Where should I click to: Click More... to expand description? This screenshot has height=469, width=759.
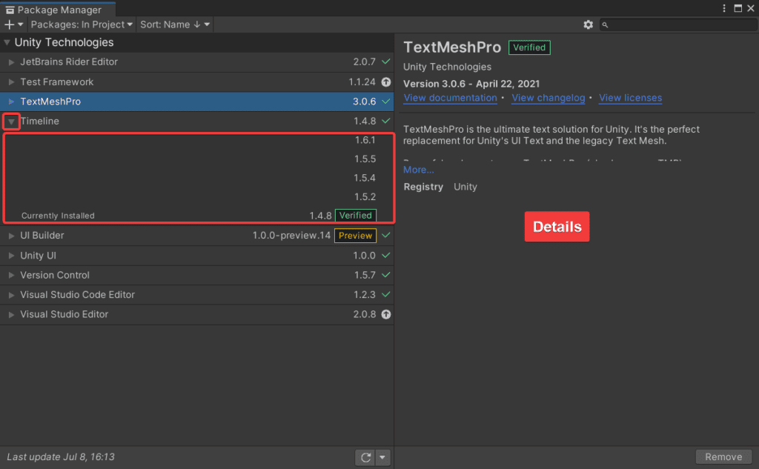418,170
